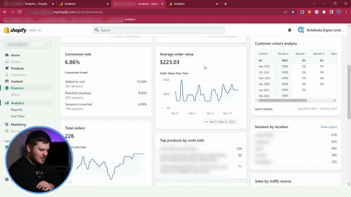Click the cohort table horizontal scrollbar
351x197 pixels.
(282, 100)
